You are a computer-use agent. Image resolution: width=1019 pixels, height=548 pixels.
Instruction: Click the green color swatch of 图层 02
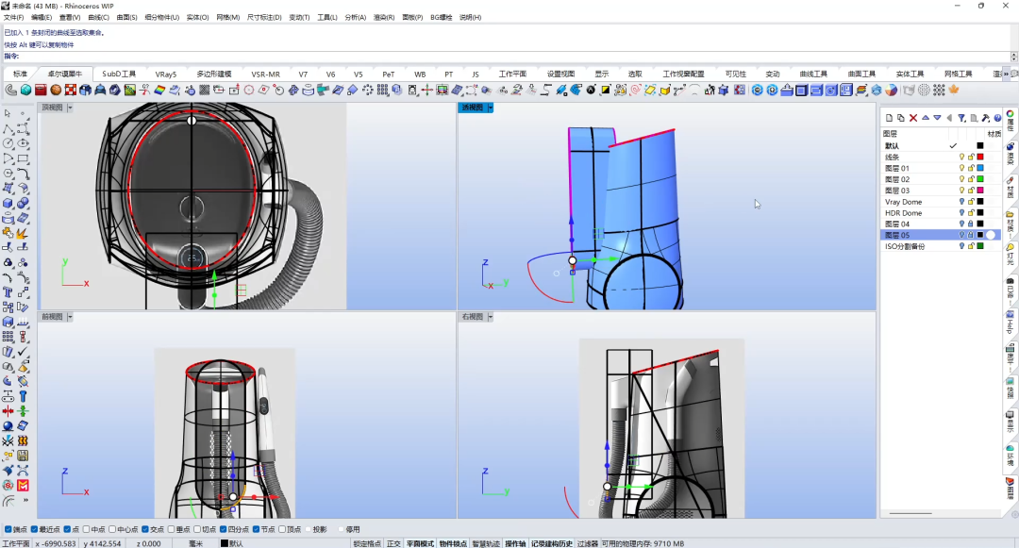(x=980, y=179)
